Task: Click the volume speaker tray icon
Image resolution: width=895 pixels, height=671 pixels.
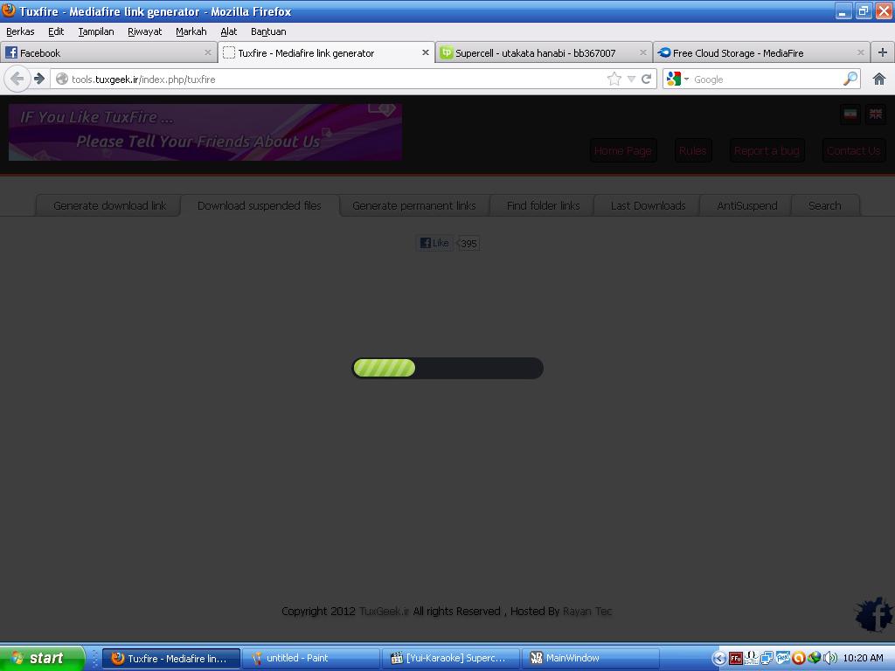Action: click(830, 659)
